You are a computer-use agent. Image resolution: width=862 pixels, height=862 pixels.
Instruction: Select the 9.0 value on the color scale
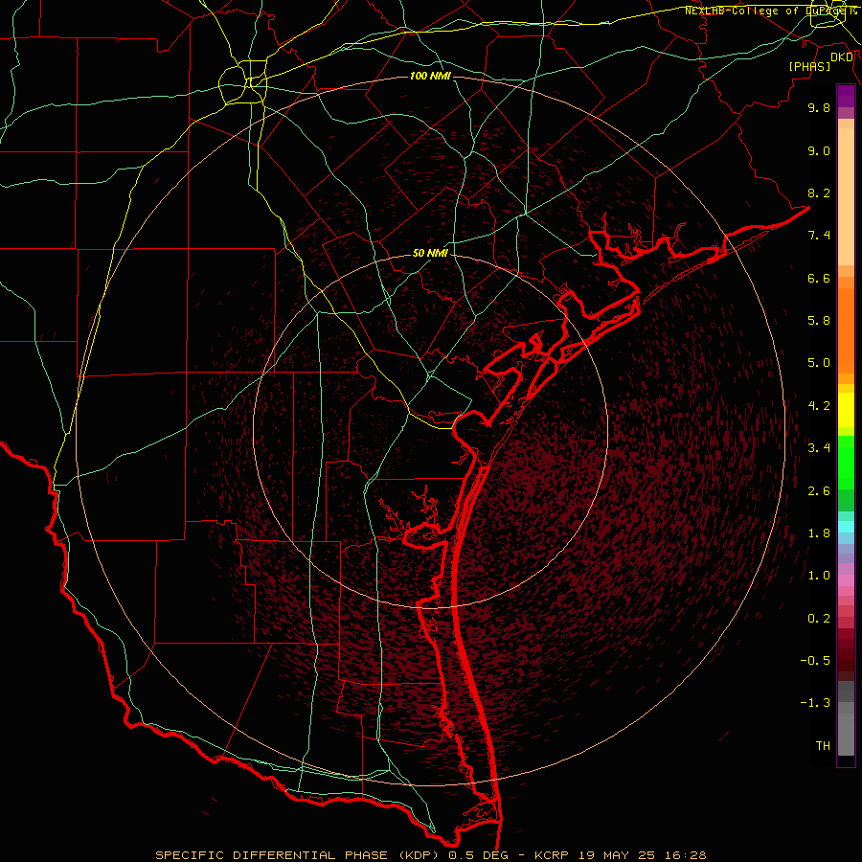pos(819,150)
